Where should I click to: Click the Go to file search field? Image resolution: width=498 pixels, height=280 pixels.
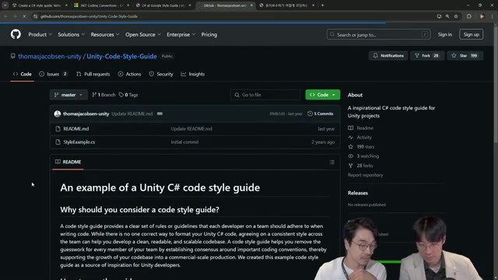(265, 95)
